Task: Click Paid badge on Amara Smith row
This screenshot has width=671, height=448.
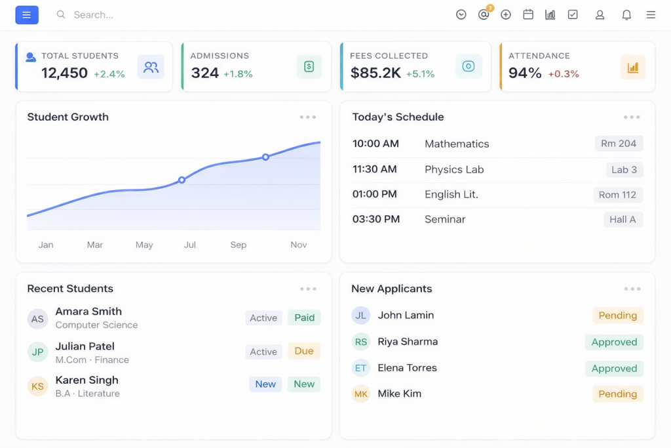Action: 304,317
